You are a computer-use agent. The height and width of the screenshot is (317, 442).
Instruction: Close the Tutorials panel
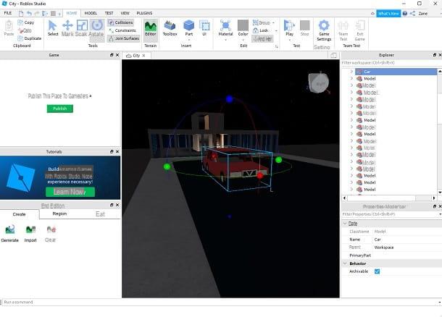point(117,151)
